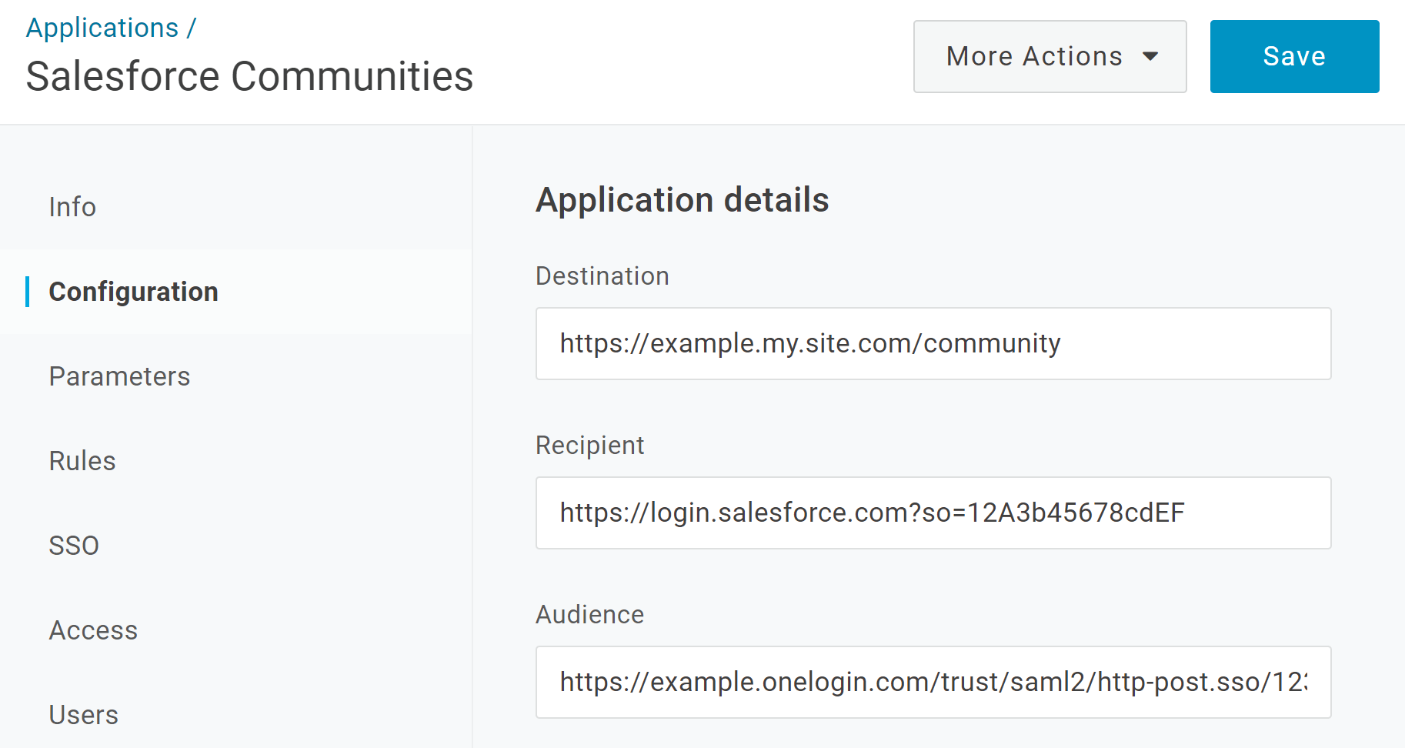Switch to the Rules tab
This screenshot has height=748, width=1405.
[82, 461]
